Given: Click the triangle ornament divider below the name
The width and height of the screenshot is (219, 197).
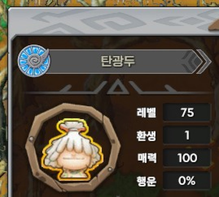Looking at the screenshot, I should [118, 87].
